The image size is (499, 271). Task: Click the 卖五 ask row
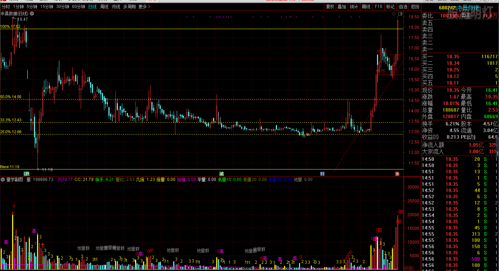(460, 23)
